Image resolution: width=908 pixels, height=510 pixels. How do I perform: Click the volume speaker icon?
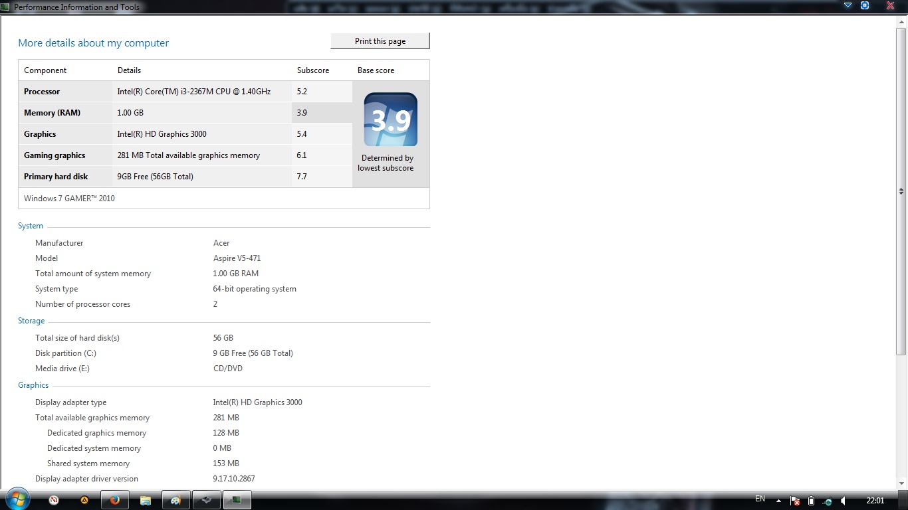coord(844,501)
